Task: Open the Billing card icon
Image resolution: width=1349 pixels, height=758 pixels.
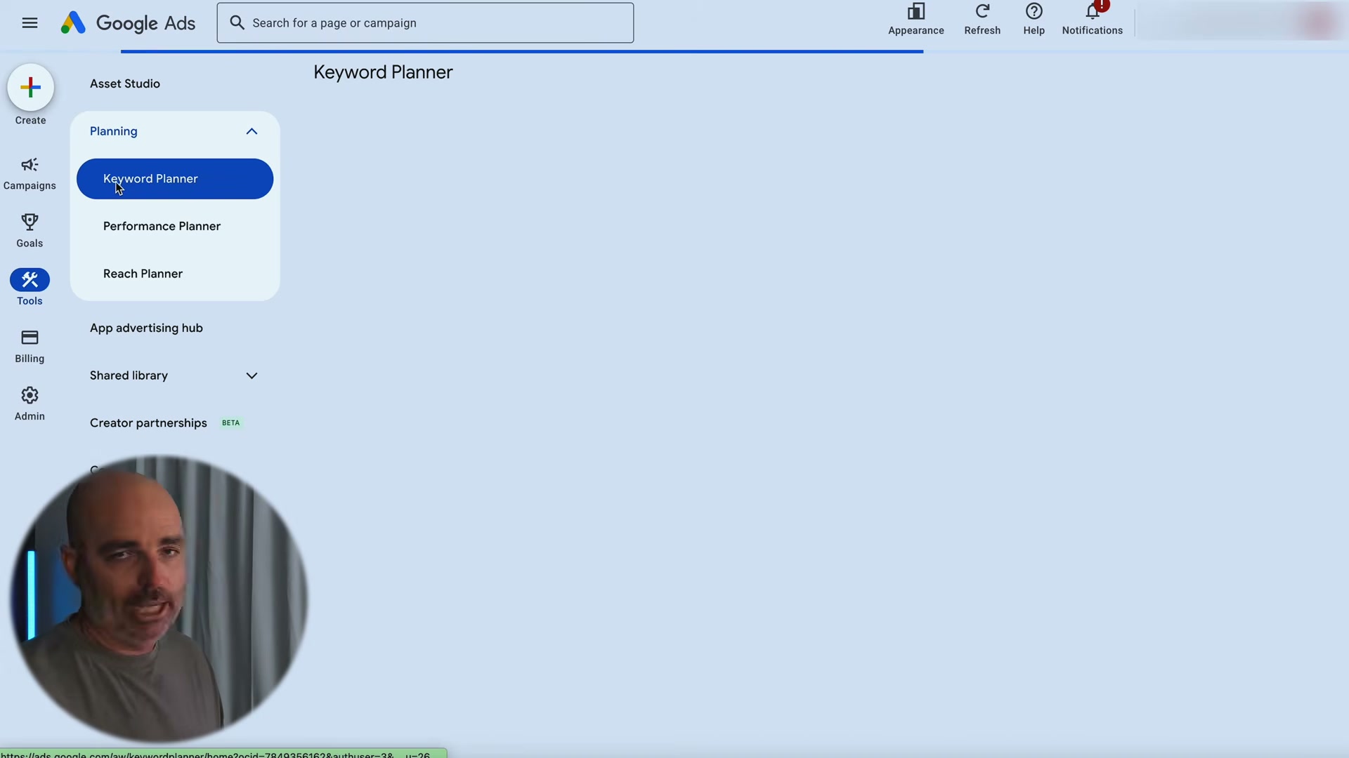Action: pyautogui.click(x=30, y=338)
